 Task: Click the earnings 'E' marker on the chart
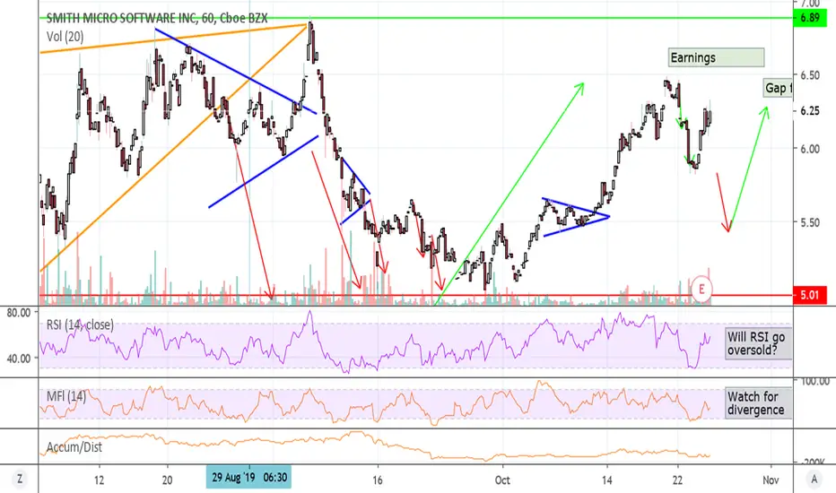(x=701, y=290)
